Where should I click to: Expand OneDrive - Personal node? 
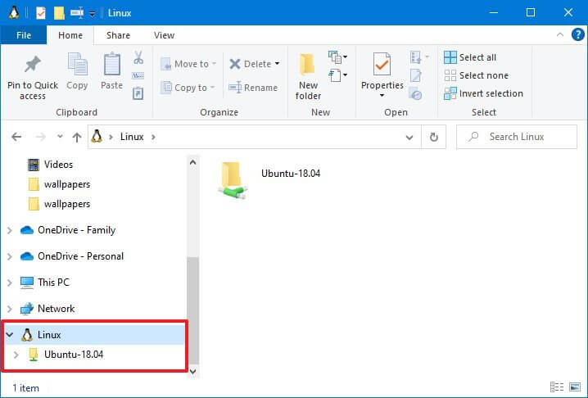(10, 256)
